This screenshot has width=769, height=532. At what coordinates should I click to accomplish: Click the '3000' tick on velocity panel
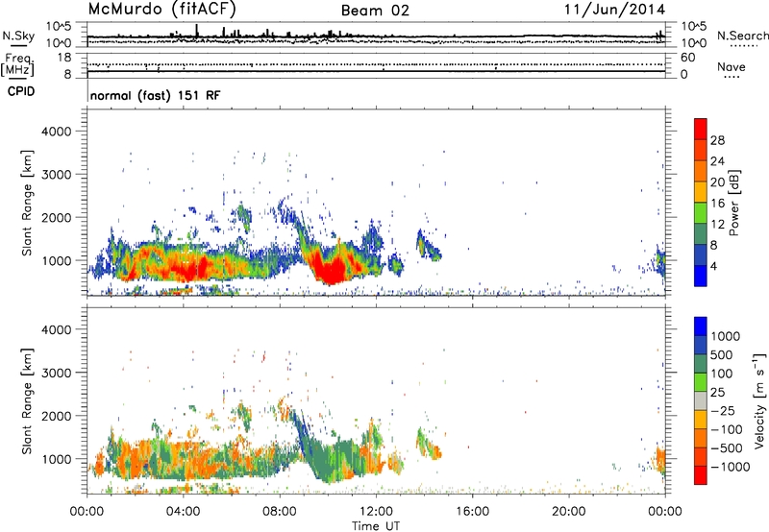click(56, 373)
